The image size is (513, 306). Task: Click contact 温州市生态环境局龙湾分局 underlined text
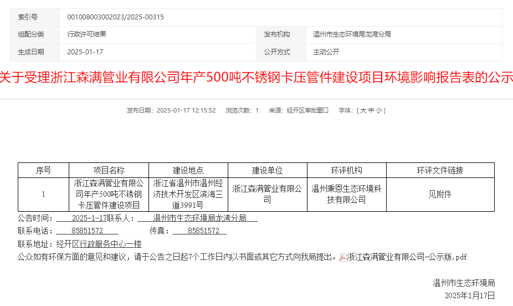pos(199,218)
